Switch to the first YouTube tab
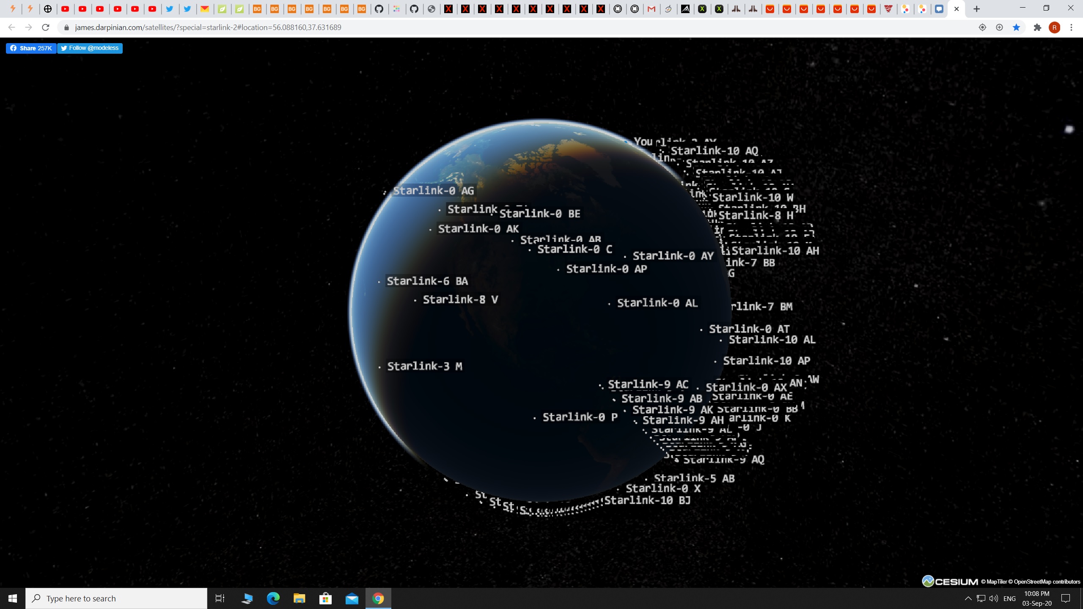The image size is (1083, 609). tap(65, 9)
